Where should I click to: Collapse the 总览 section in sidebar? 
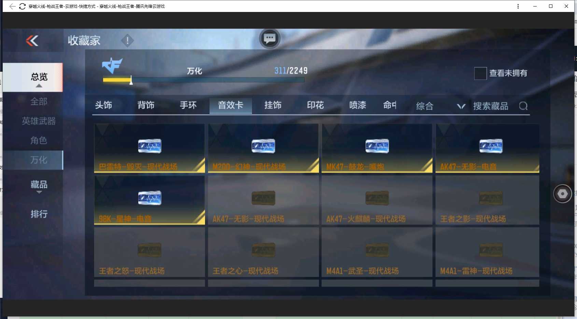coord(33,78)
